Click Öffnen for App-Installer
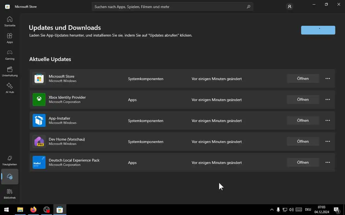 pyautogui.click(x=303, y=120)
